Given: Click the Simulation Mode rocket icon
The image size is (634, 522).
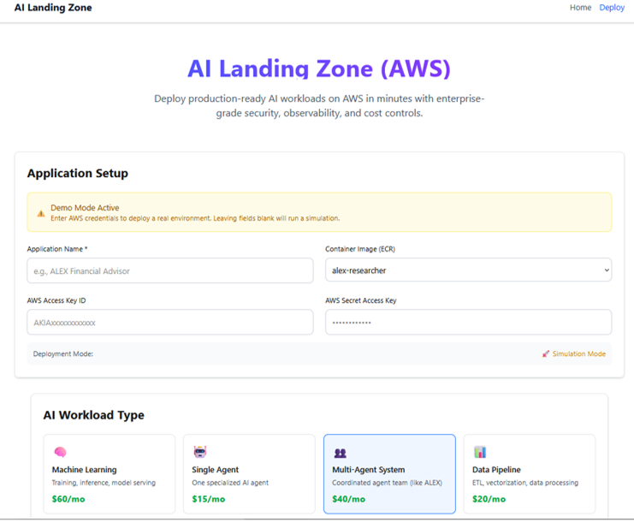Looking at the screenshot, I should click(x=546, y=353).
